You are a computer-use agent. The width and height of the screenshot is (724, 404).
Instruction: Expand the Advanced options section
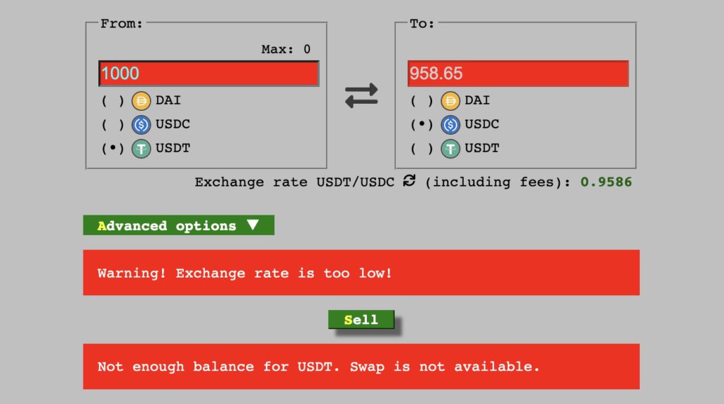click(178, 226)
